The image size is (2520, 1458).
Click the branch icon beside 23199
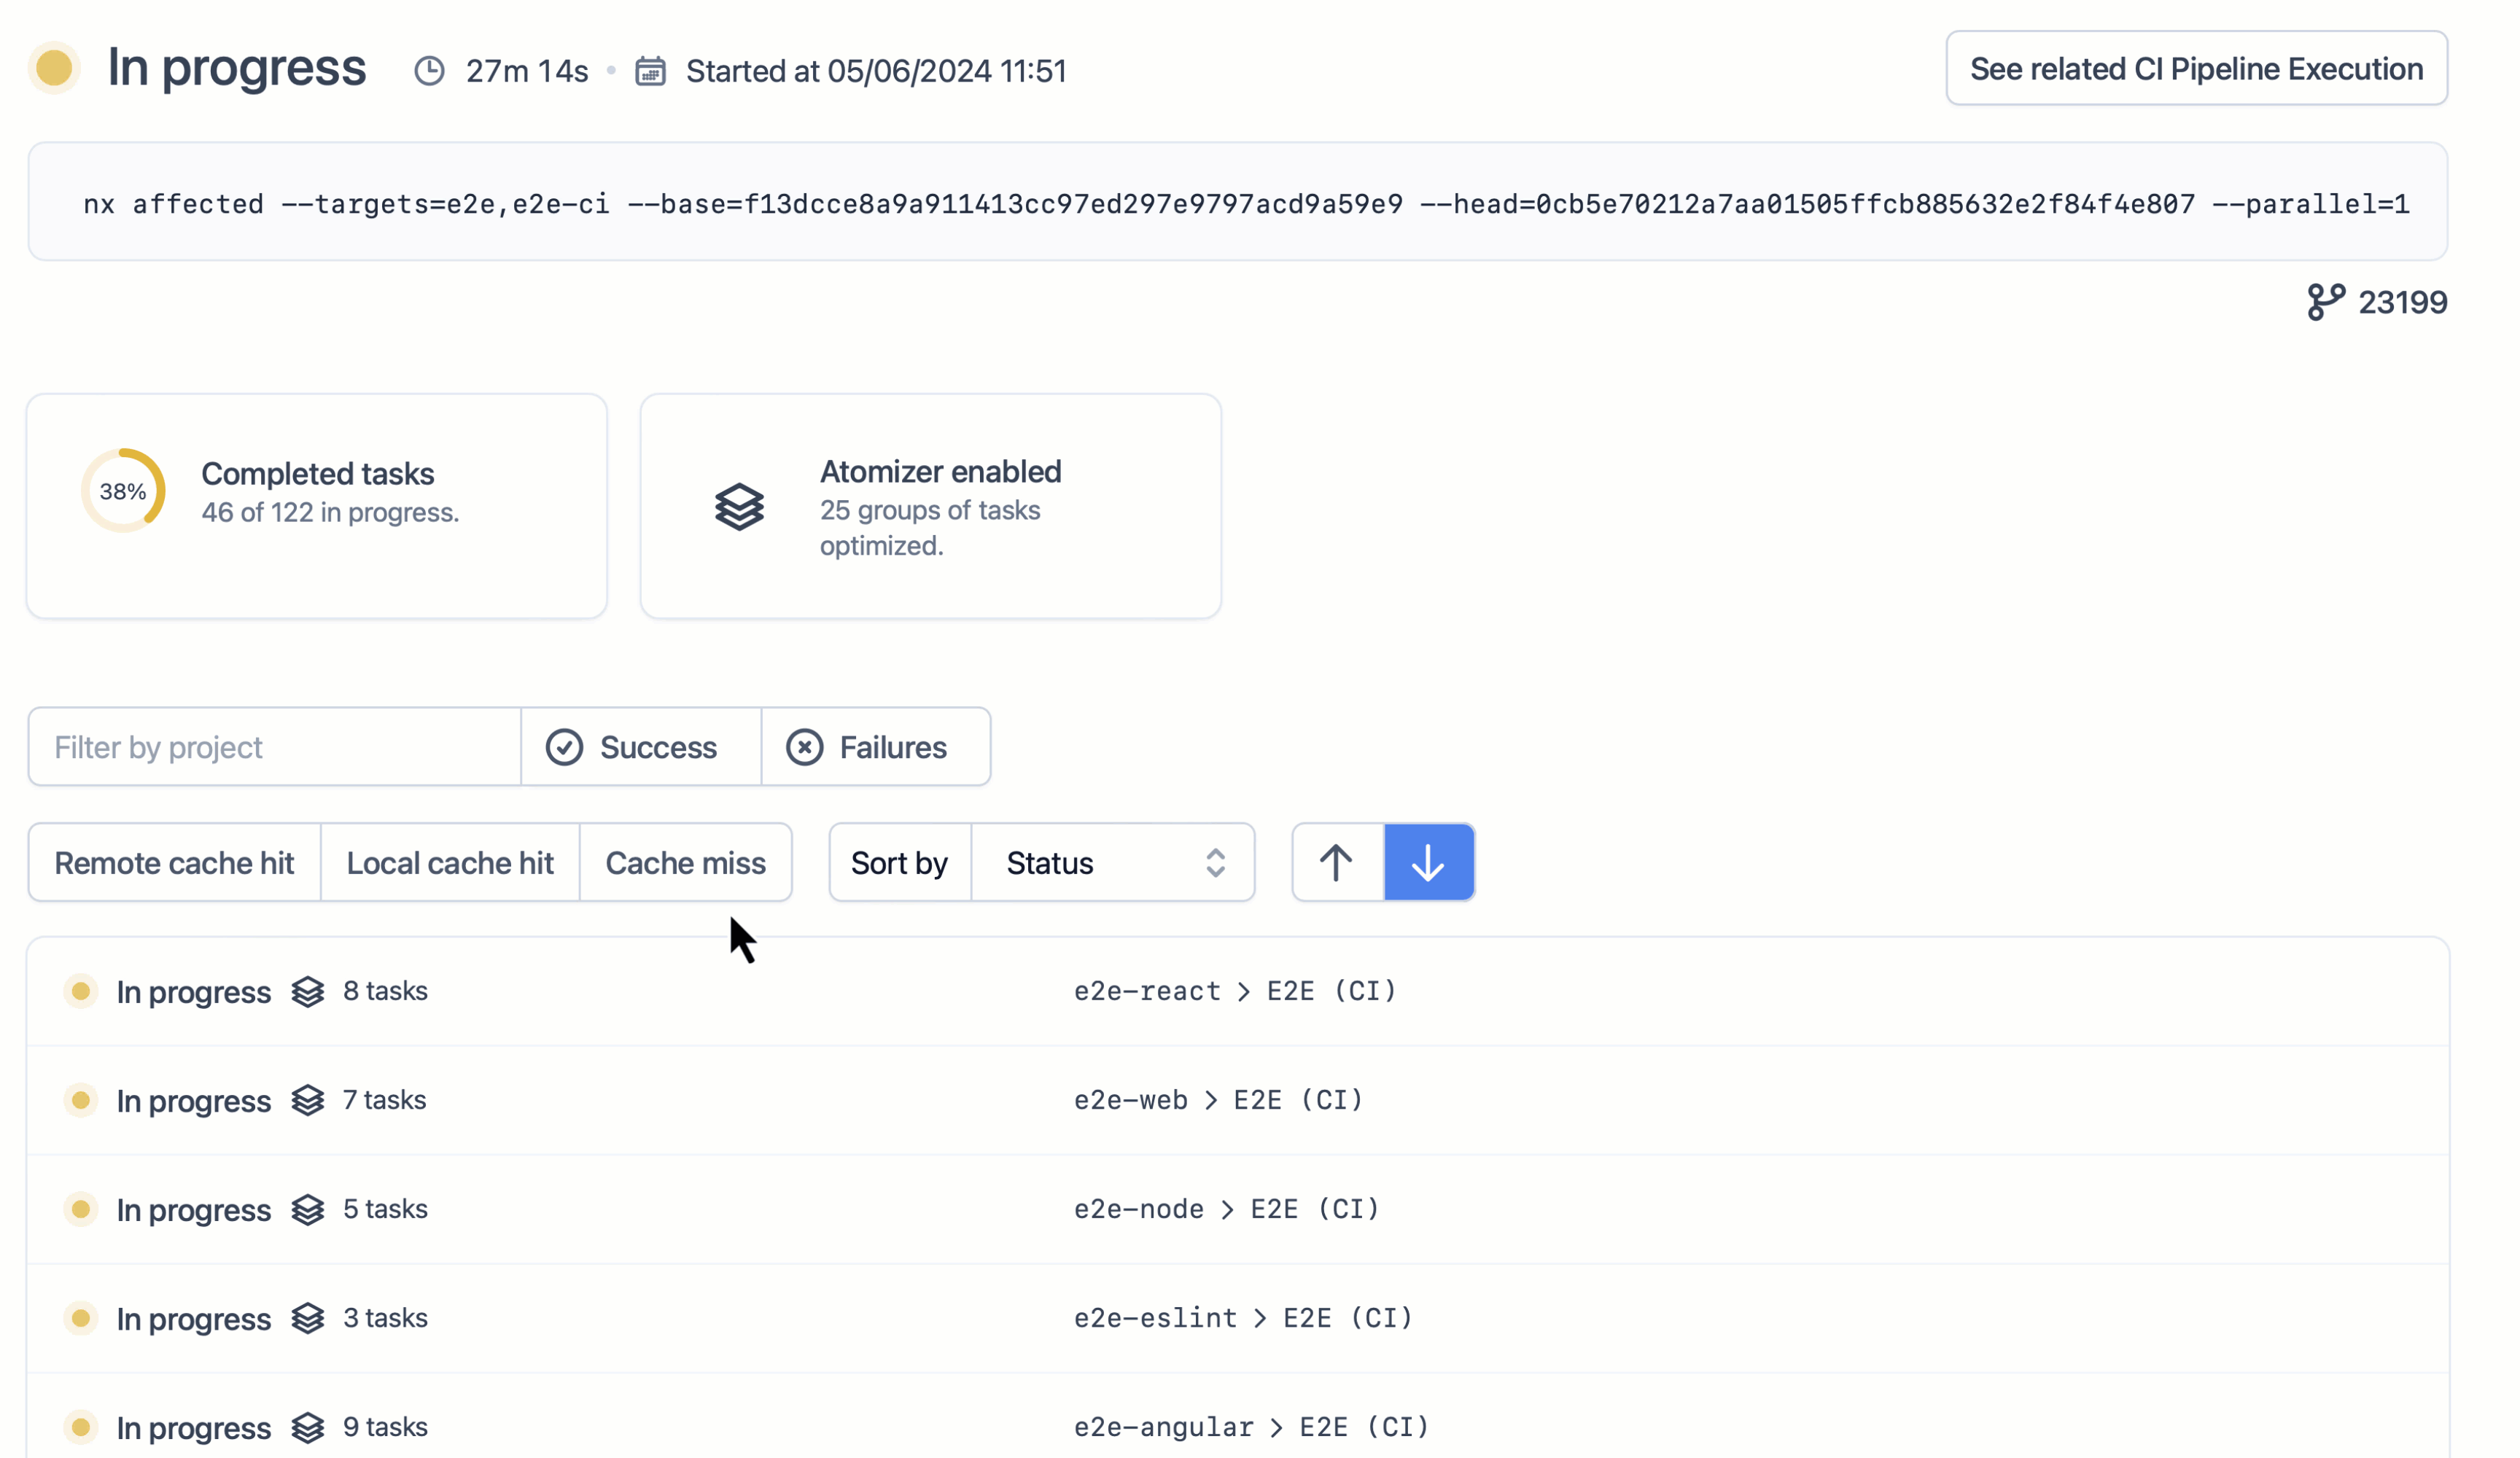[x=2326, y=301]
